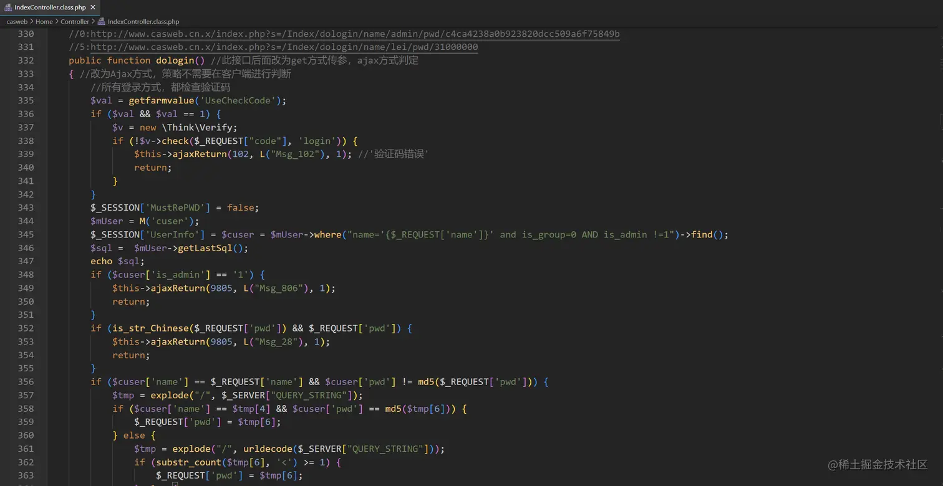Click the 'UseCheckCode' string literal
The image size is (943, 486).
[238, 100]
